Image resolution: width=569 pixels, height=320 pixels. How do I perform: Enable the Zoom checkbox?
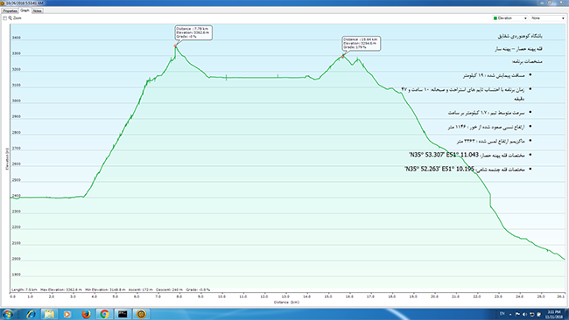[x=4, y=18]
